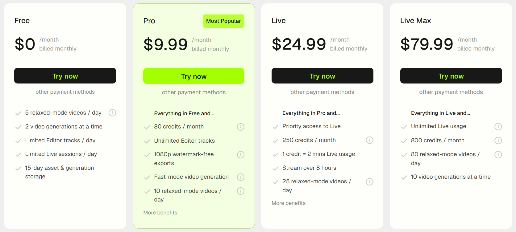Screen dimensions: 516x232
Task: Open other payment methods under Pro
Action: pyautogui.click(x=194, y=92)
